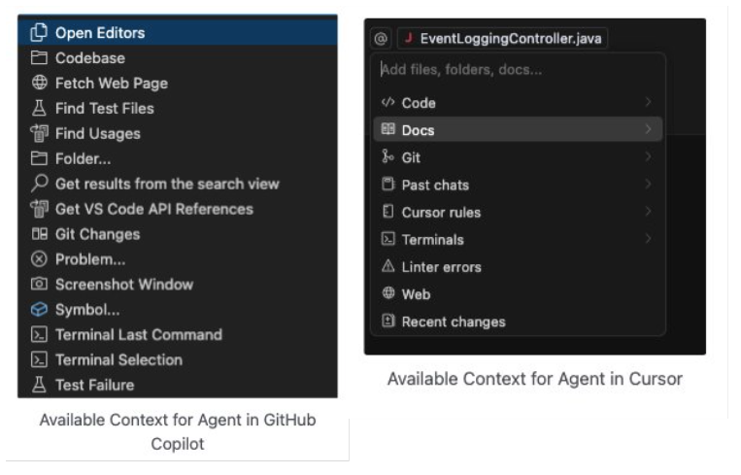Screen dimensions: 741x475
Task: Select Fetch Web Page option
Action: point(178,83)
